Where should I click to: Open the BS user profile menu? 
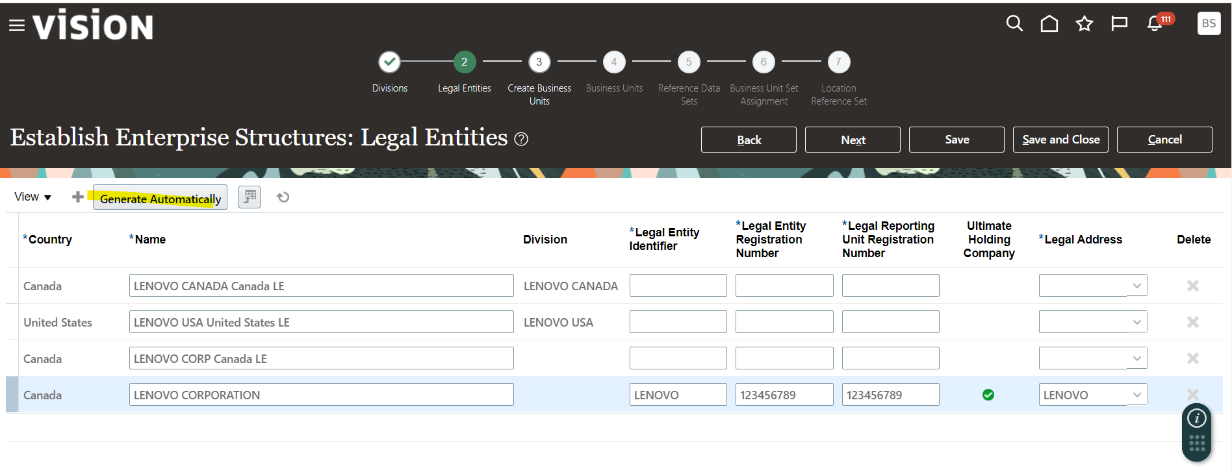point(1209,23)
